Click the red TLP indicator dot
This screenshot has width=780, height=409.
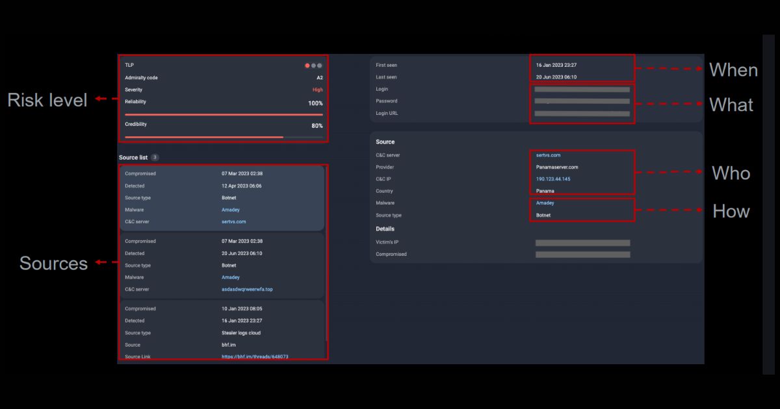pyautogui.click(x=307, y=66)
